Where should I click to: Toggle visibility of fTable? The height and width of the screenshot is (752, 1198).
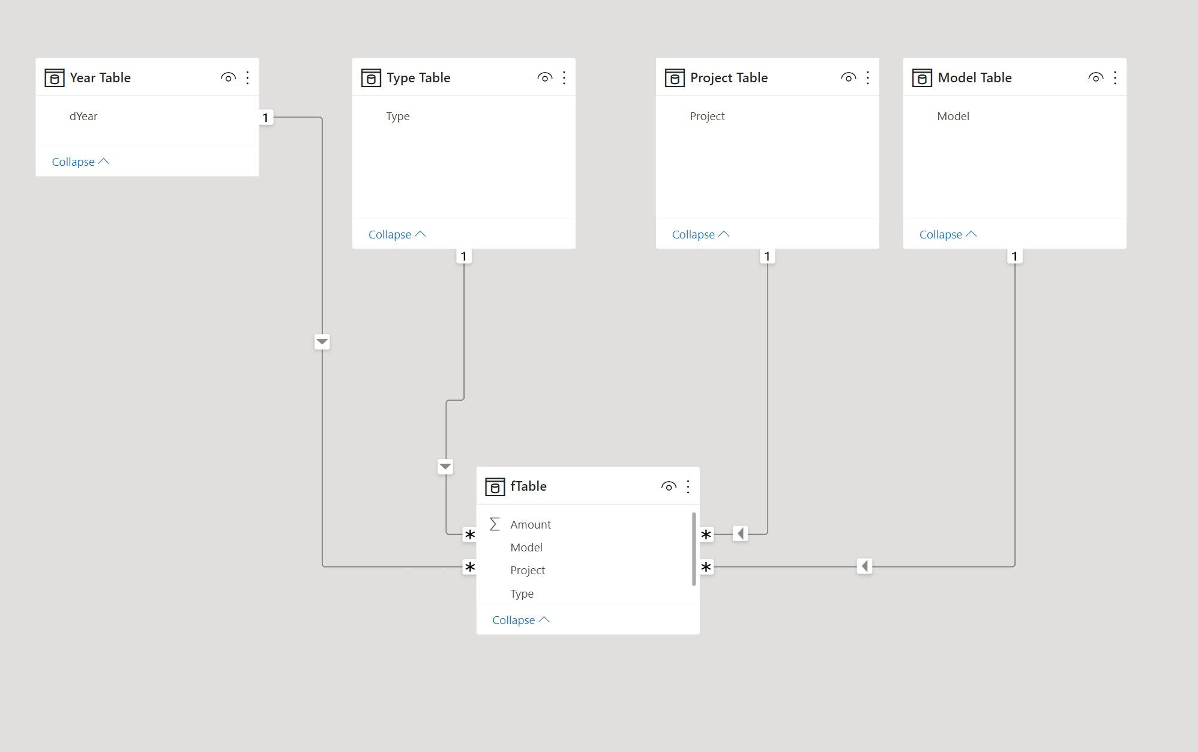point(669,487)
